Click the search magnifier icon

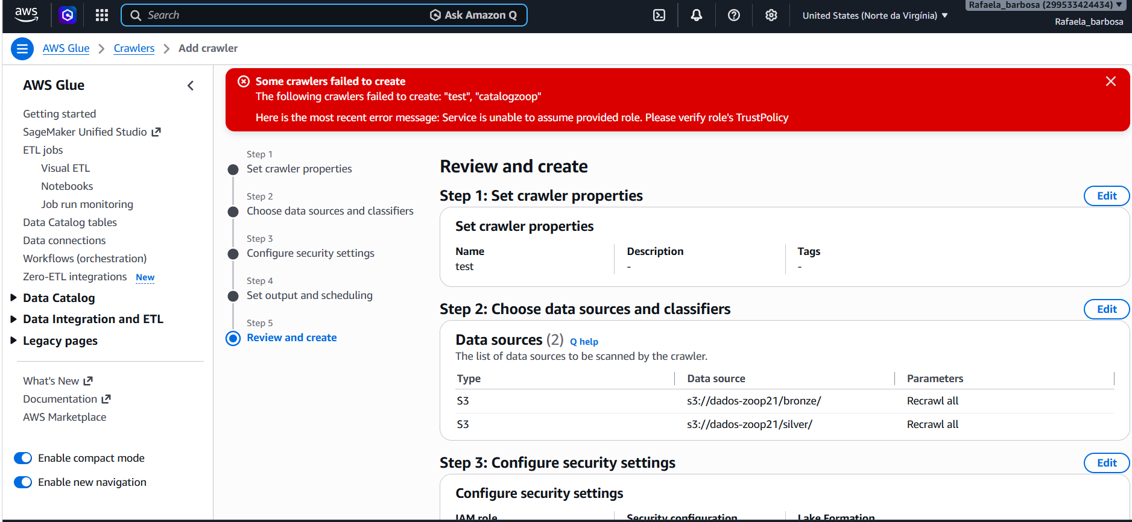pos(136,15)
